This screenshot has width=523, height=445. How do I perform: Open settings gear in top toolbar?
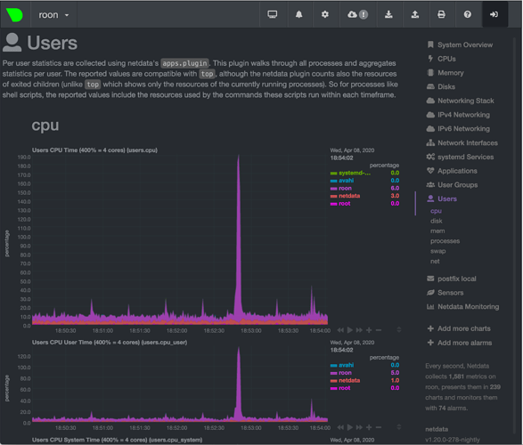tap(325, 14)
